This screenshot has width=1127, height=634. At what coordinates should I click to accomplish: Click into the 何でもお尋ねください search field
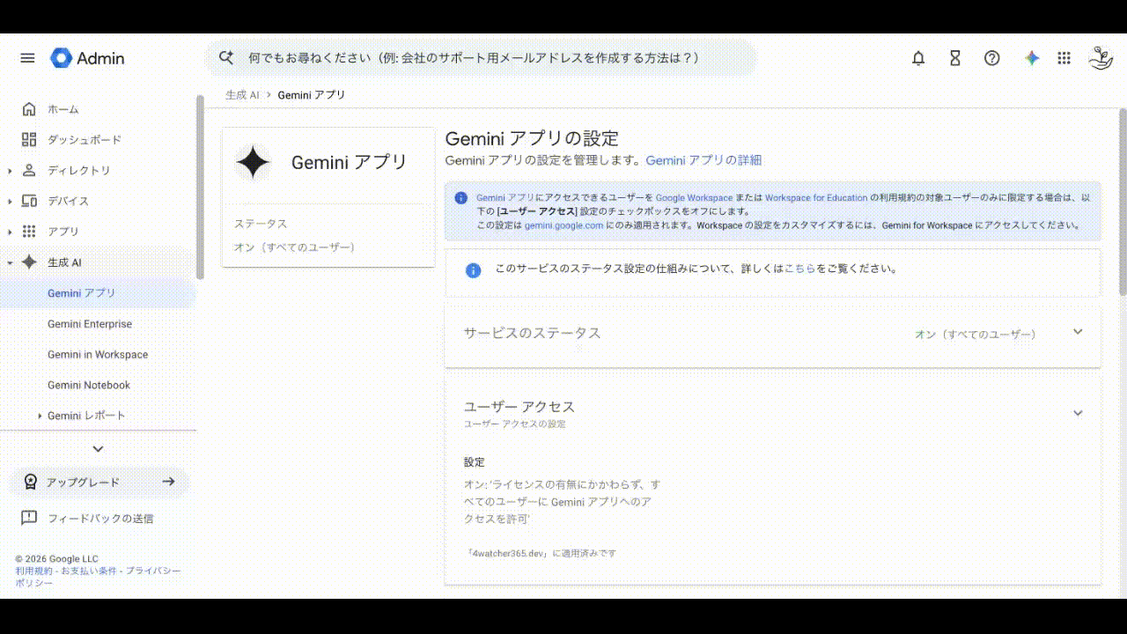(x=481, y=58)
